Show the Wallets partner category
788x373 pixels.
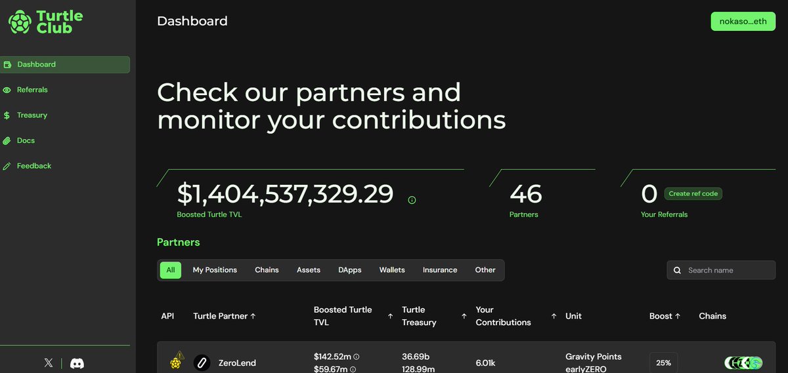(392, 270)
